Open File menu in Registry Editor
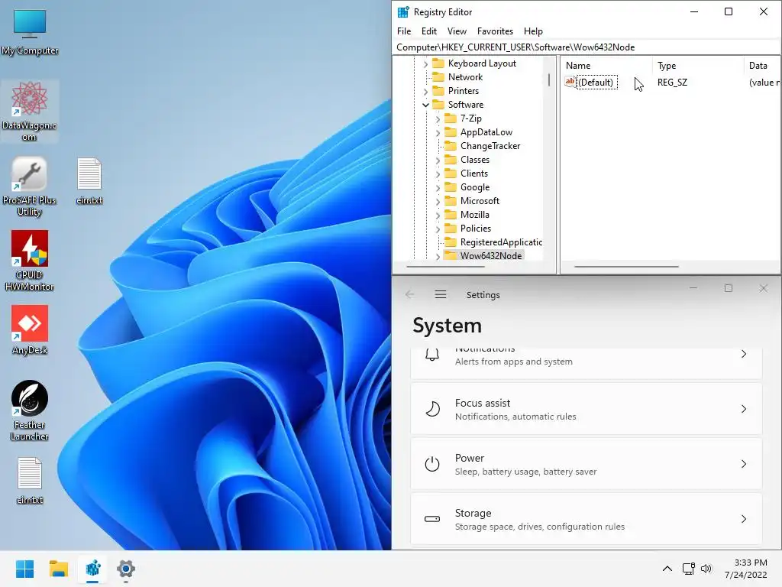The image size is (782, 587). (404, 31)
